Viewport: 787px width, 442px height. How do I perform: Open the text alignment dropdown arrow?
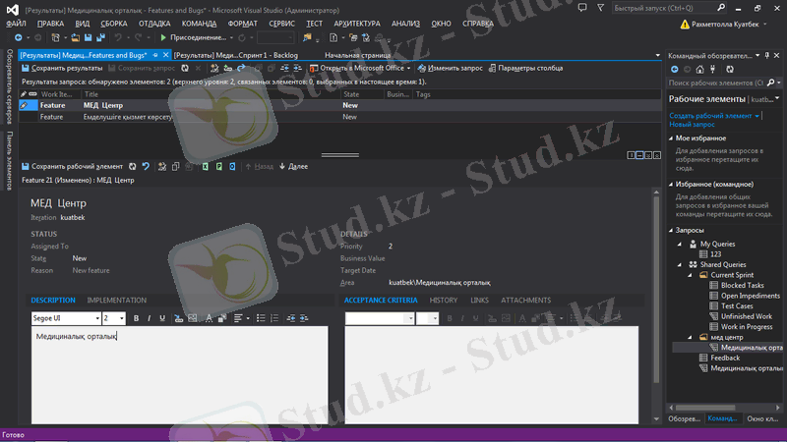[x=248, y=318]
